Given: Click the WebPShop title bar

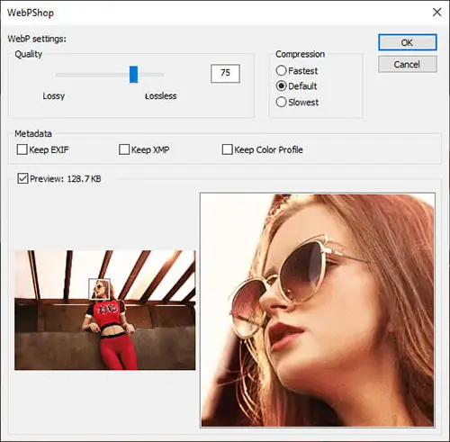Looking at the screenshot, I should pyautogui.click(x=210, y=13).
